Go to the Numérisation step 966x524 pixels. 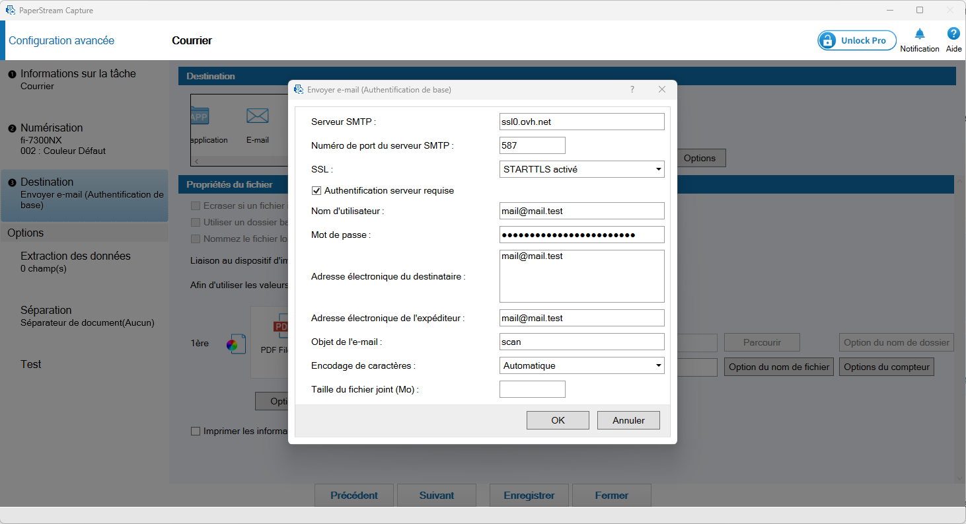[85, 139]
